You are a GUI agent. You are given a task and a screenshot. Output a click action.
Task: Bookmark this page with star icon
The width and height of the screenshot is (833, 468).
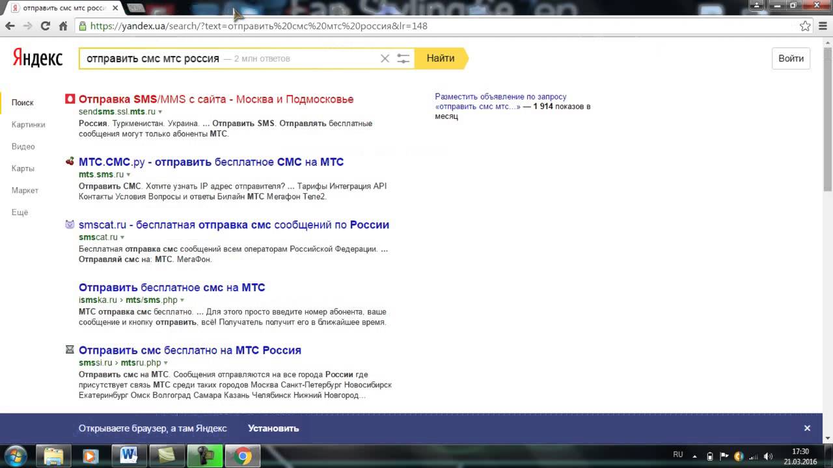[x=805, y=26]
